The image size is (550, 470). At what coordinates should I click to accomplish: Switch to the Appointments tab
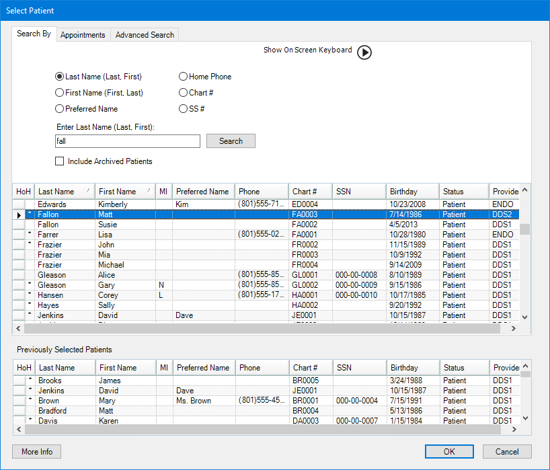point(83,35)
